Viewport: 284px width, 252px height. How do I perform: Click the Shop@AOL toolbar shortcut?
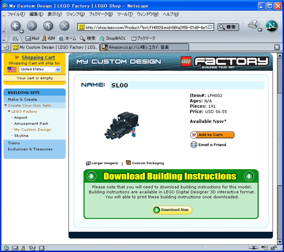point(112,38)
